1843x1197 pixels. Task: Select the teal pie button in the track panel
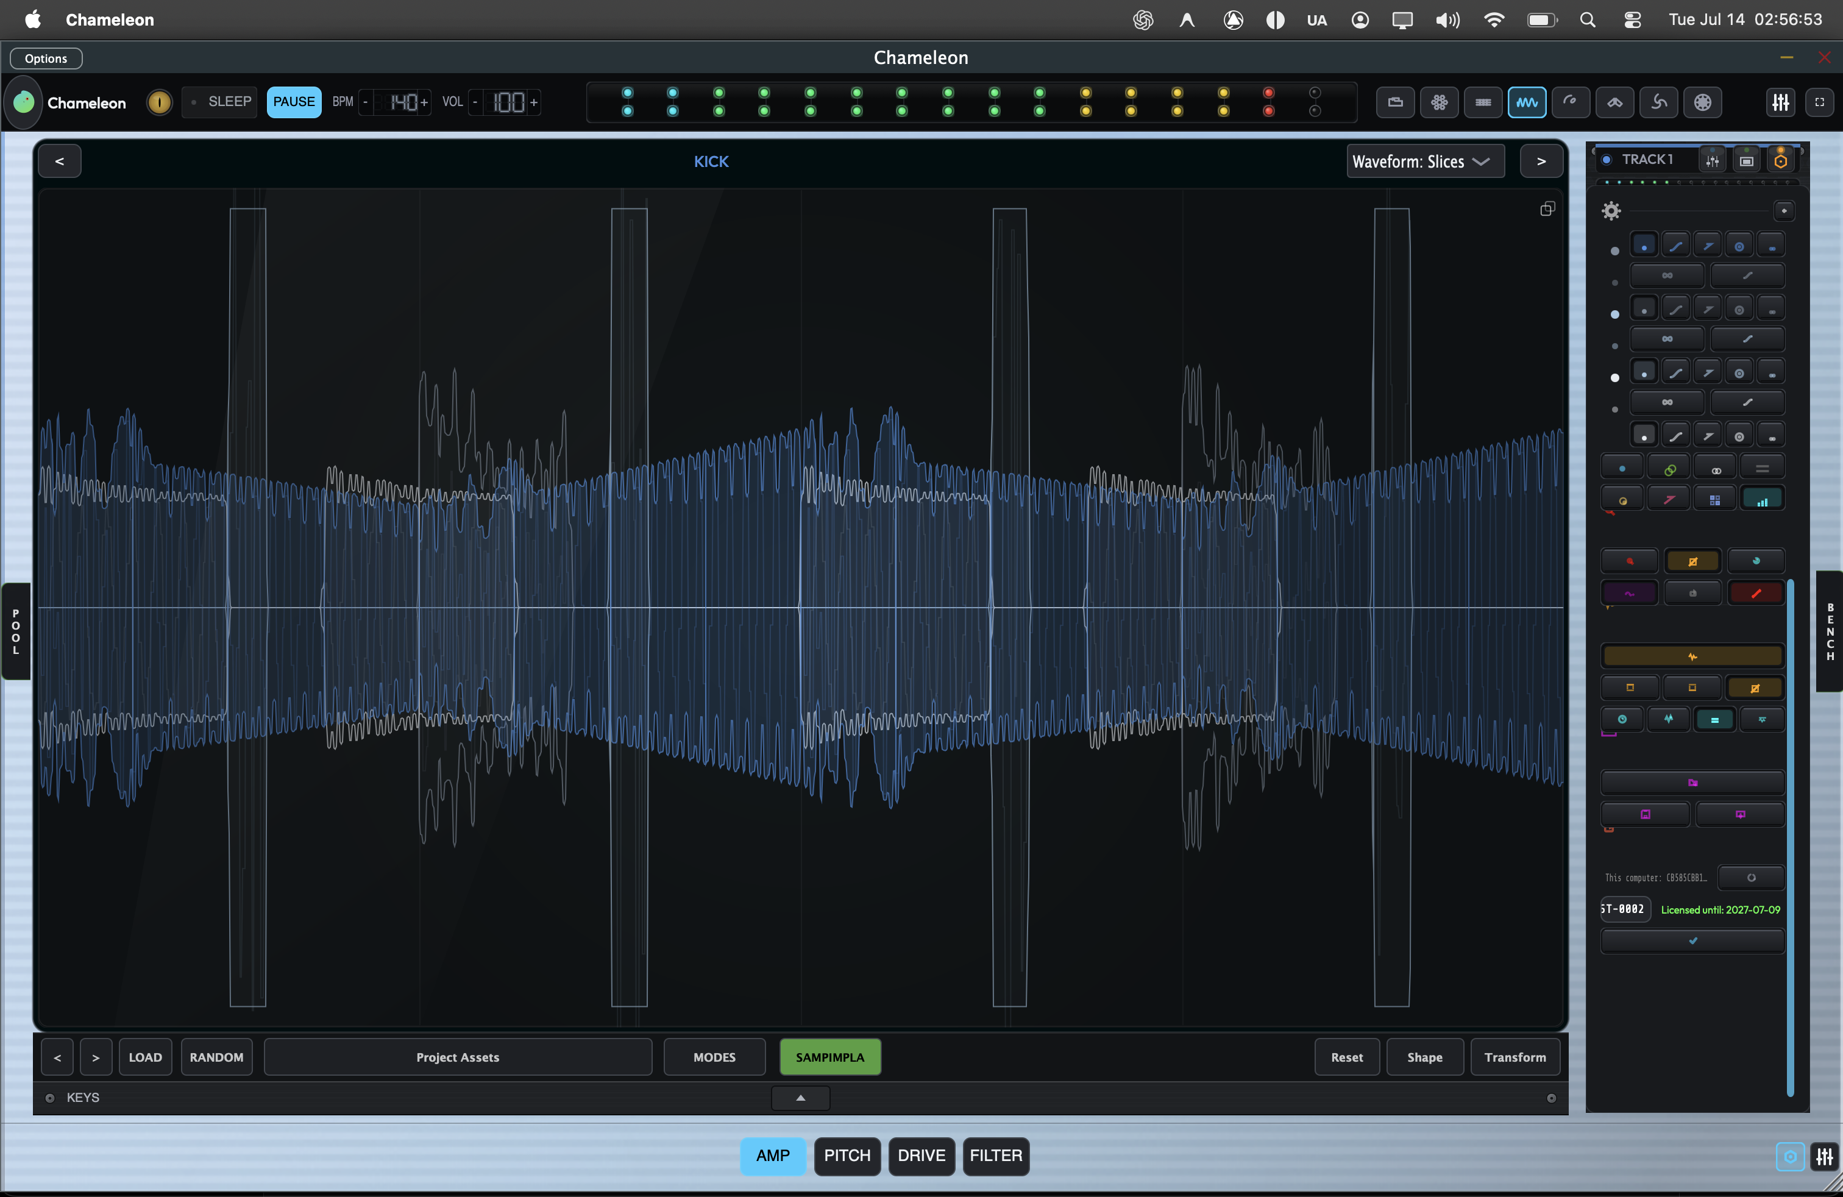(x=1755, y=561)
